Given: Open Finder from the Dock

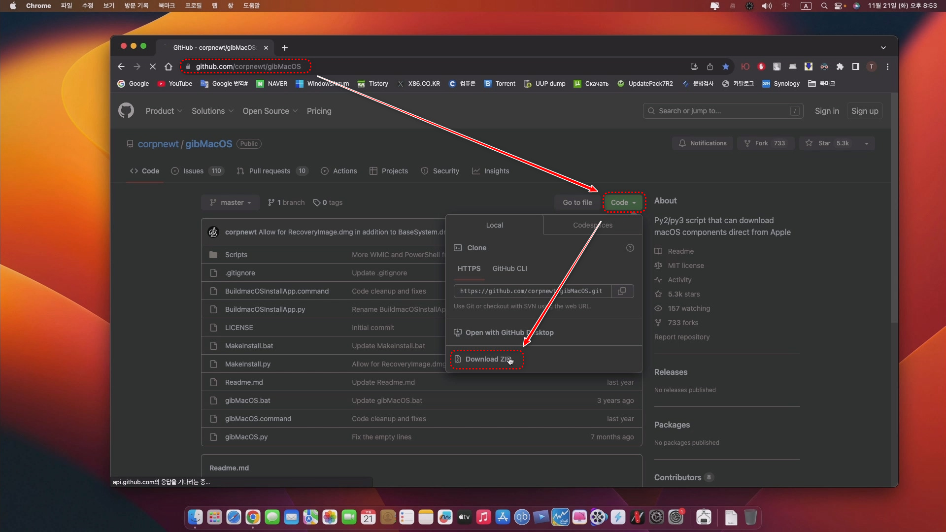Looking at the screenshot, I should [195, 517].
